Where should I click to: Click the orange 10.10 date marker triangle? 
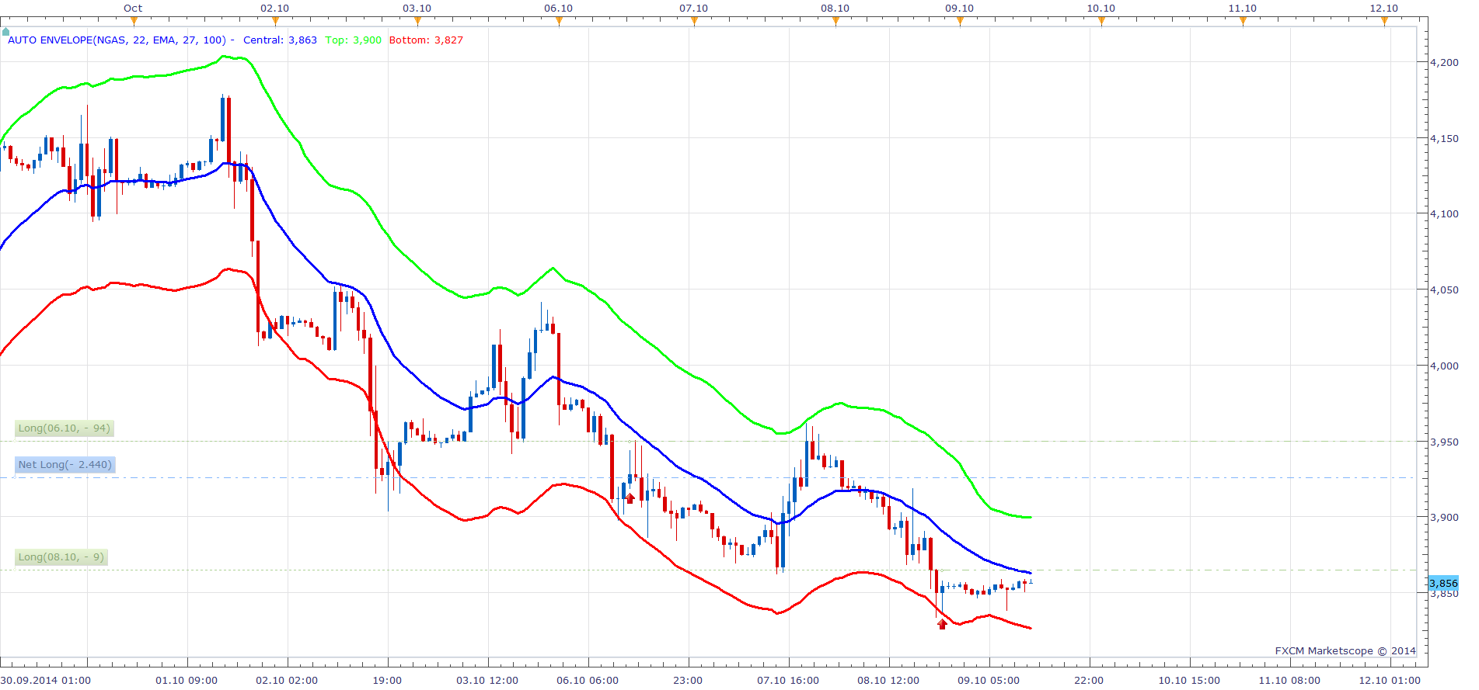click(x=1101, y=21)
